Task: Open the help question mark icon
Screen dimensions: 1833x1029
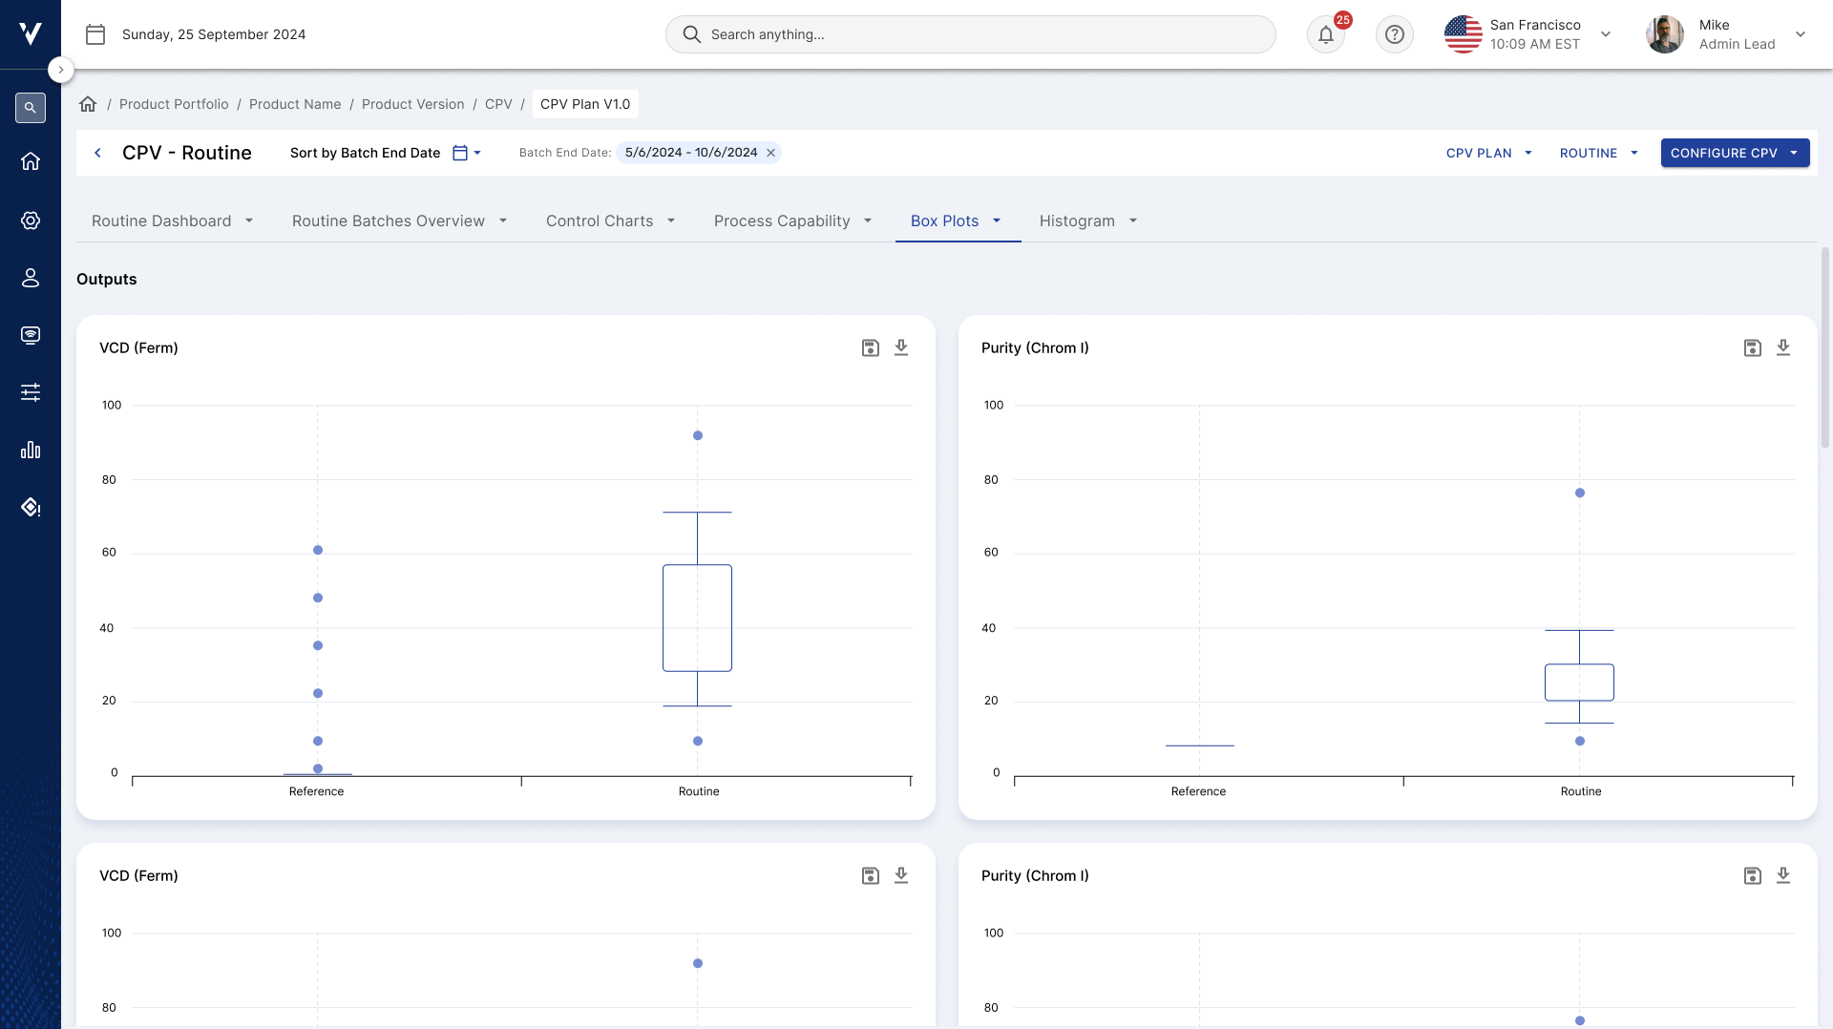Action: coord(1395,34)
